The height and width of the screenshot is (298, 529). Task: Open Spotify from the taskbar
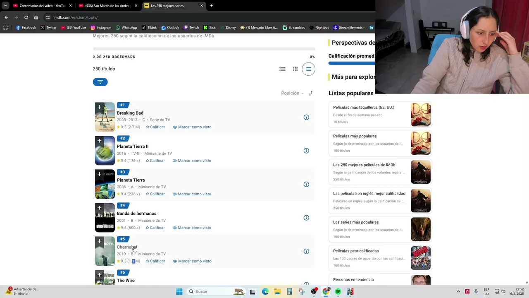click(x=338, y=291)
